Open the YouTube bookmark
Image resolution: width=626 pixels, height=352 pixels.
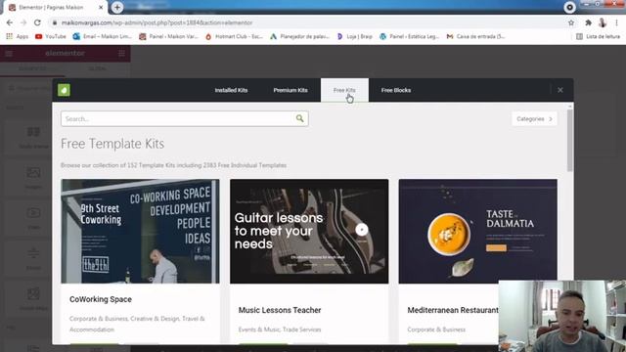click(x=50, y=36)
